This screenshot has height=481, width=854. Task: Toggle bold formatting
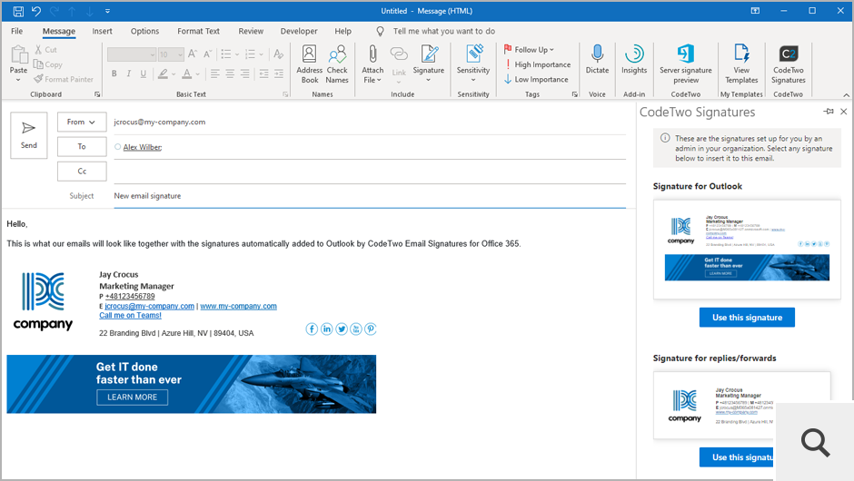114,74
